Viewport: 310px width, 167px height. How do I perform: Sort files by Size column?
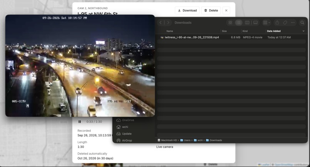224,31
